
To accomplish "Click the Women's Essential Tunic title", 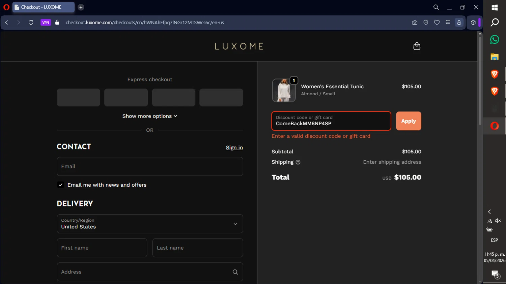I will click(332, 87).
